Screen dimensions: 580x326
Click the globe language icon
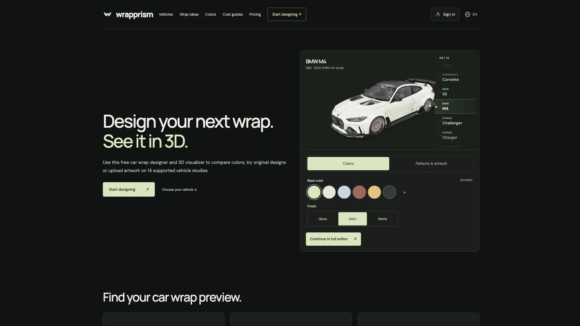(467, 14)
